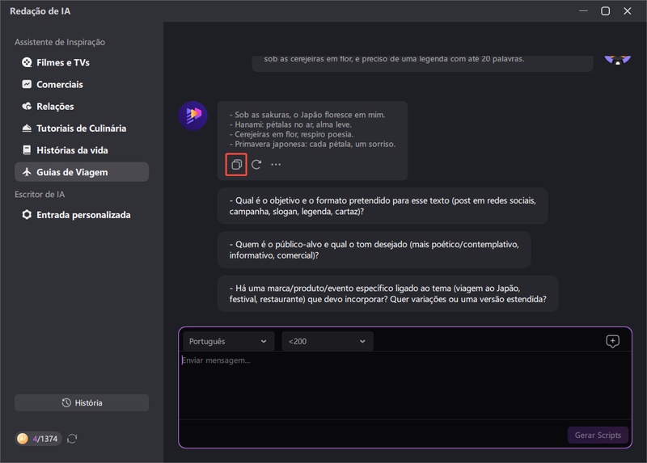Image resolution: width=647 pixels, height=463 pixels.
Task: Focus the Enviar mensagem text field
Action: (404, 384)
